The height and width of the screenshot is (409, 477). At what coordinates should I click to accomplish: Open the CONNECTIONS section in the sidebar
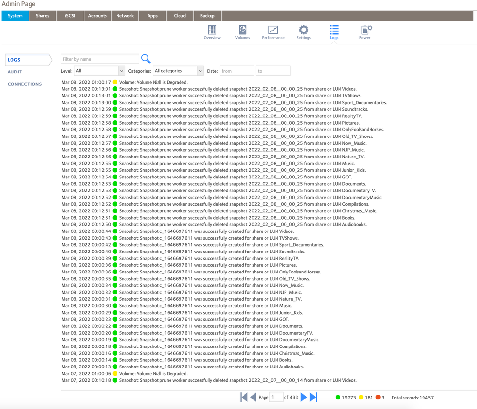24,84
